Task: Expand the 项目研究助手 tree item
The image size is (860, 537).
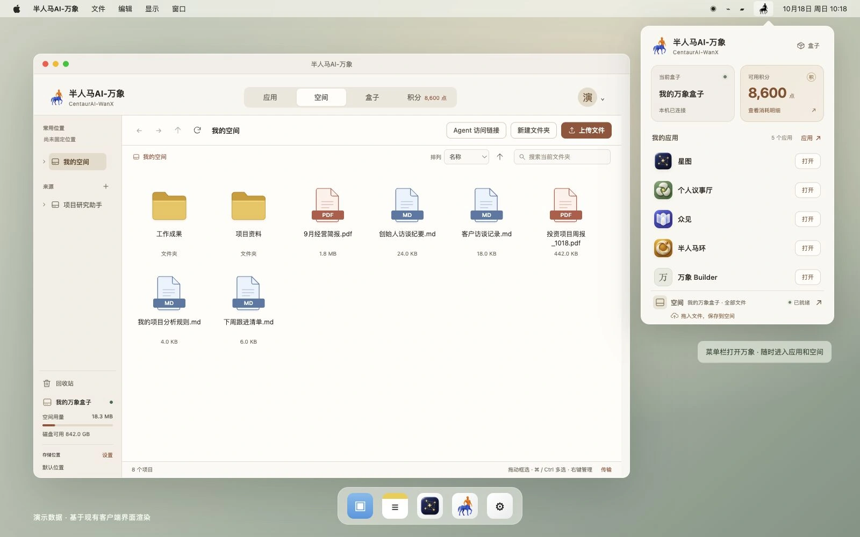Action: click(x=44, y=205)
